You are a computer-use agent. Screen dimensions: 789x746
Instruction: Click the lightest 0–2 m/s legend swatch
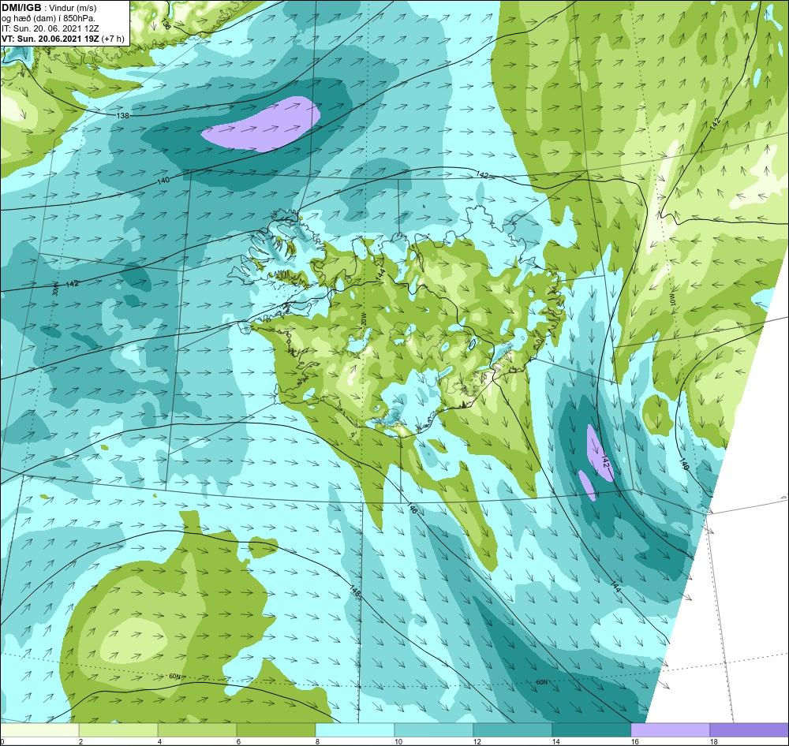point(39,729)
